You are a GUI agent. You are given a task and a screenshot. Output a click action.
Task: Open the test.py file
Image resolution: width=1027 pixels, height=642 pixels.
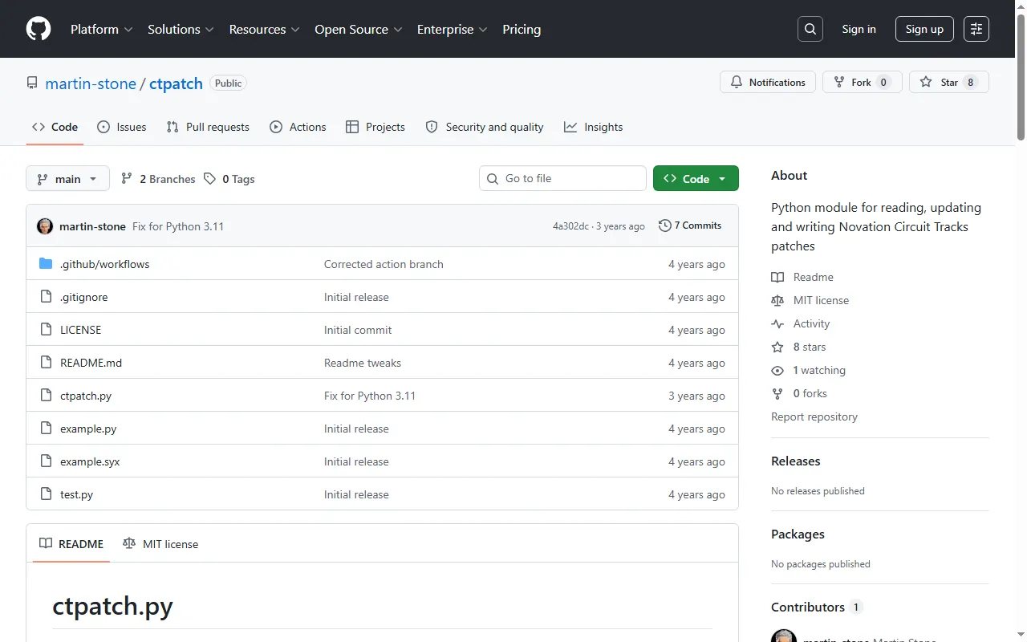(76, 494)
